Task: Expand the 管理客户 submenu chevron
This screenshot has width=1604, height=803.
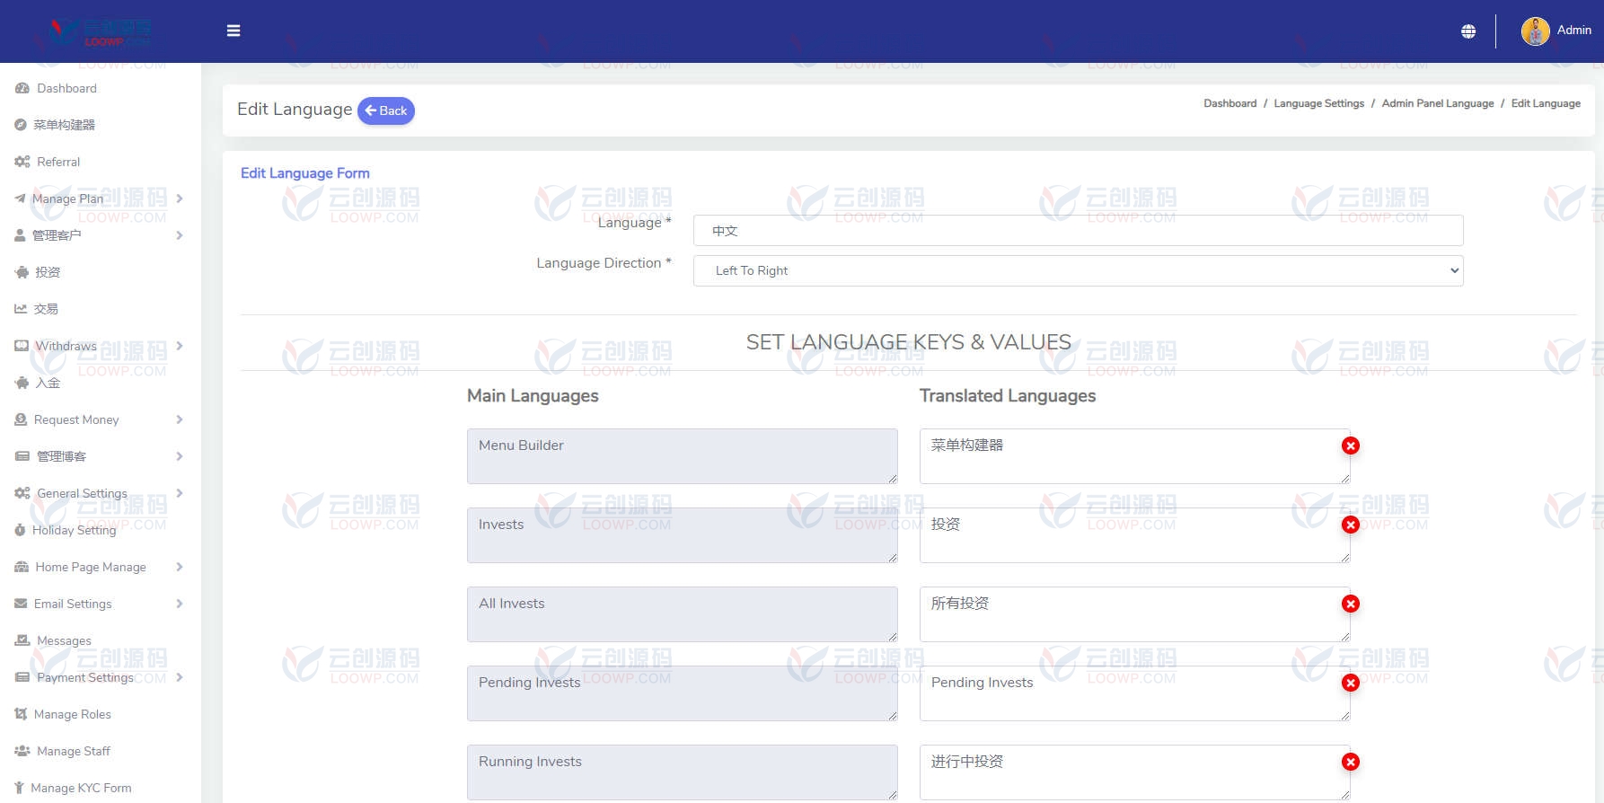Action: tap(180, 235)
